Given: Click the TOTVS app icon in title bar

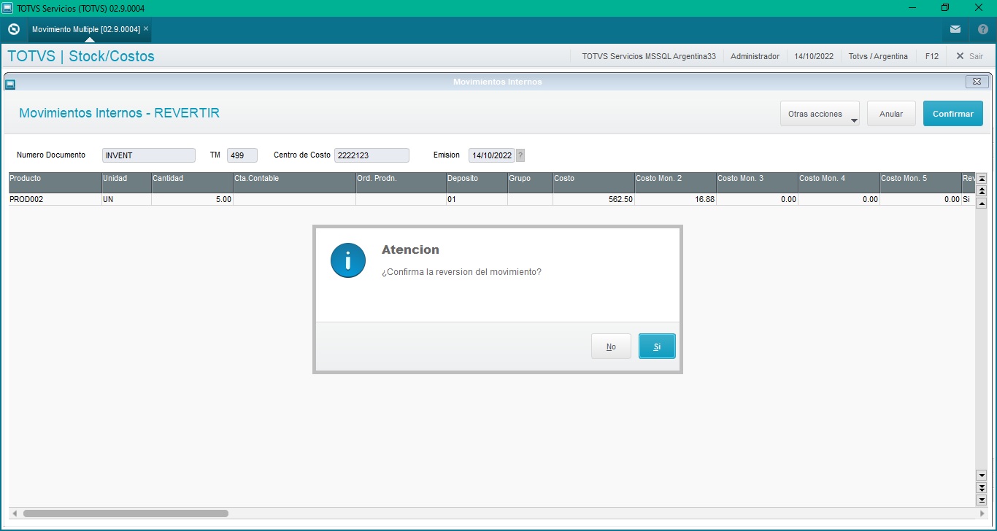Looking at the screenshot, I should (7, 7).
